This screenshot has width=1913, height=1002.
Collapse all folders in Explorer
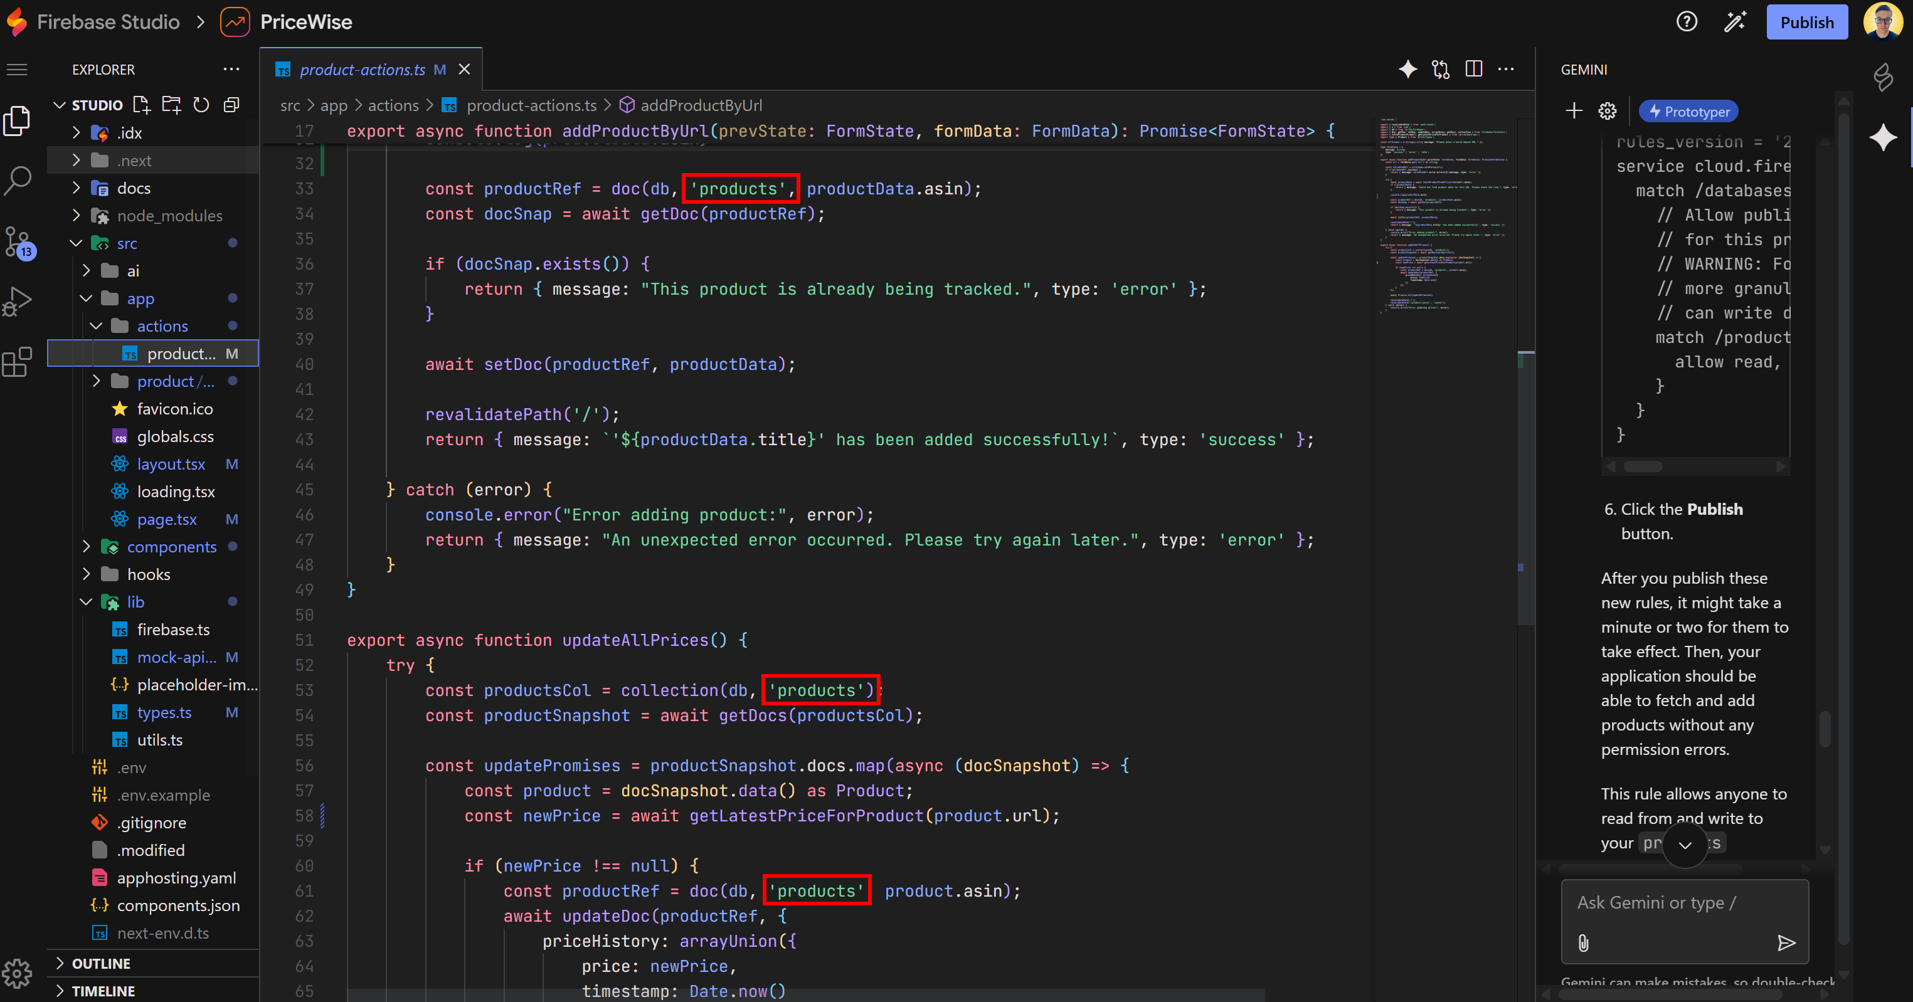[231, 105]
